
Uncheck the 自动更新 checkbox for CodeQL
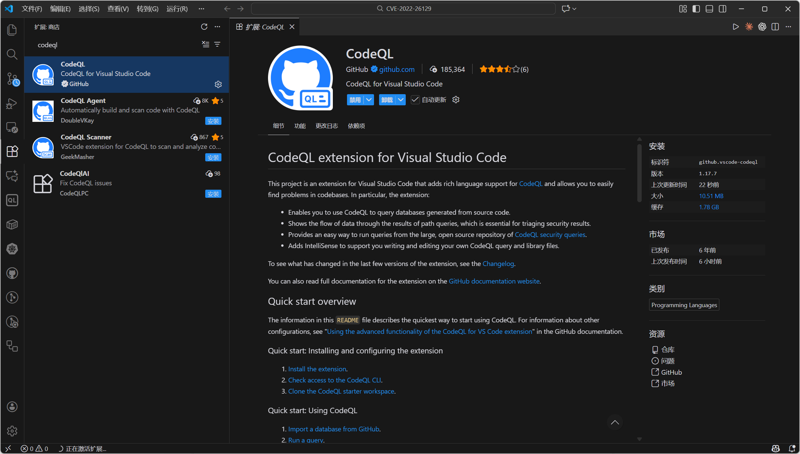[x=415, y=100]
